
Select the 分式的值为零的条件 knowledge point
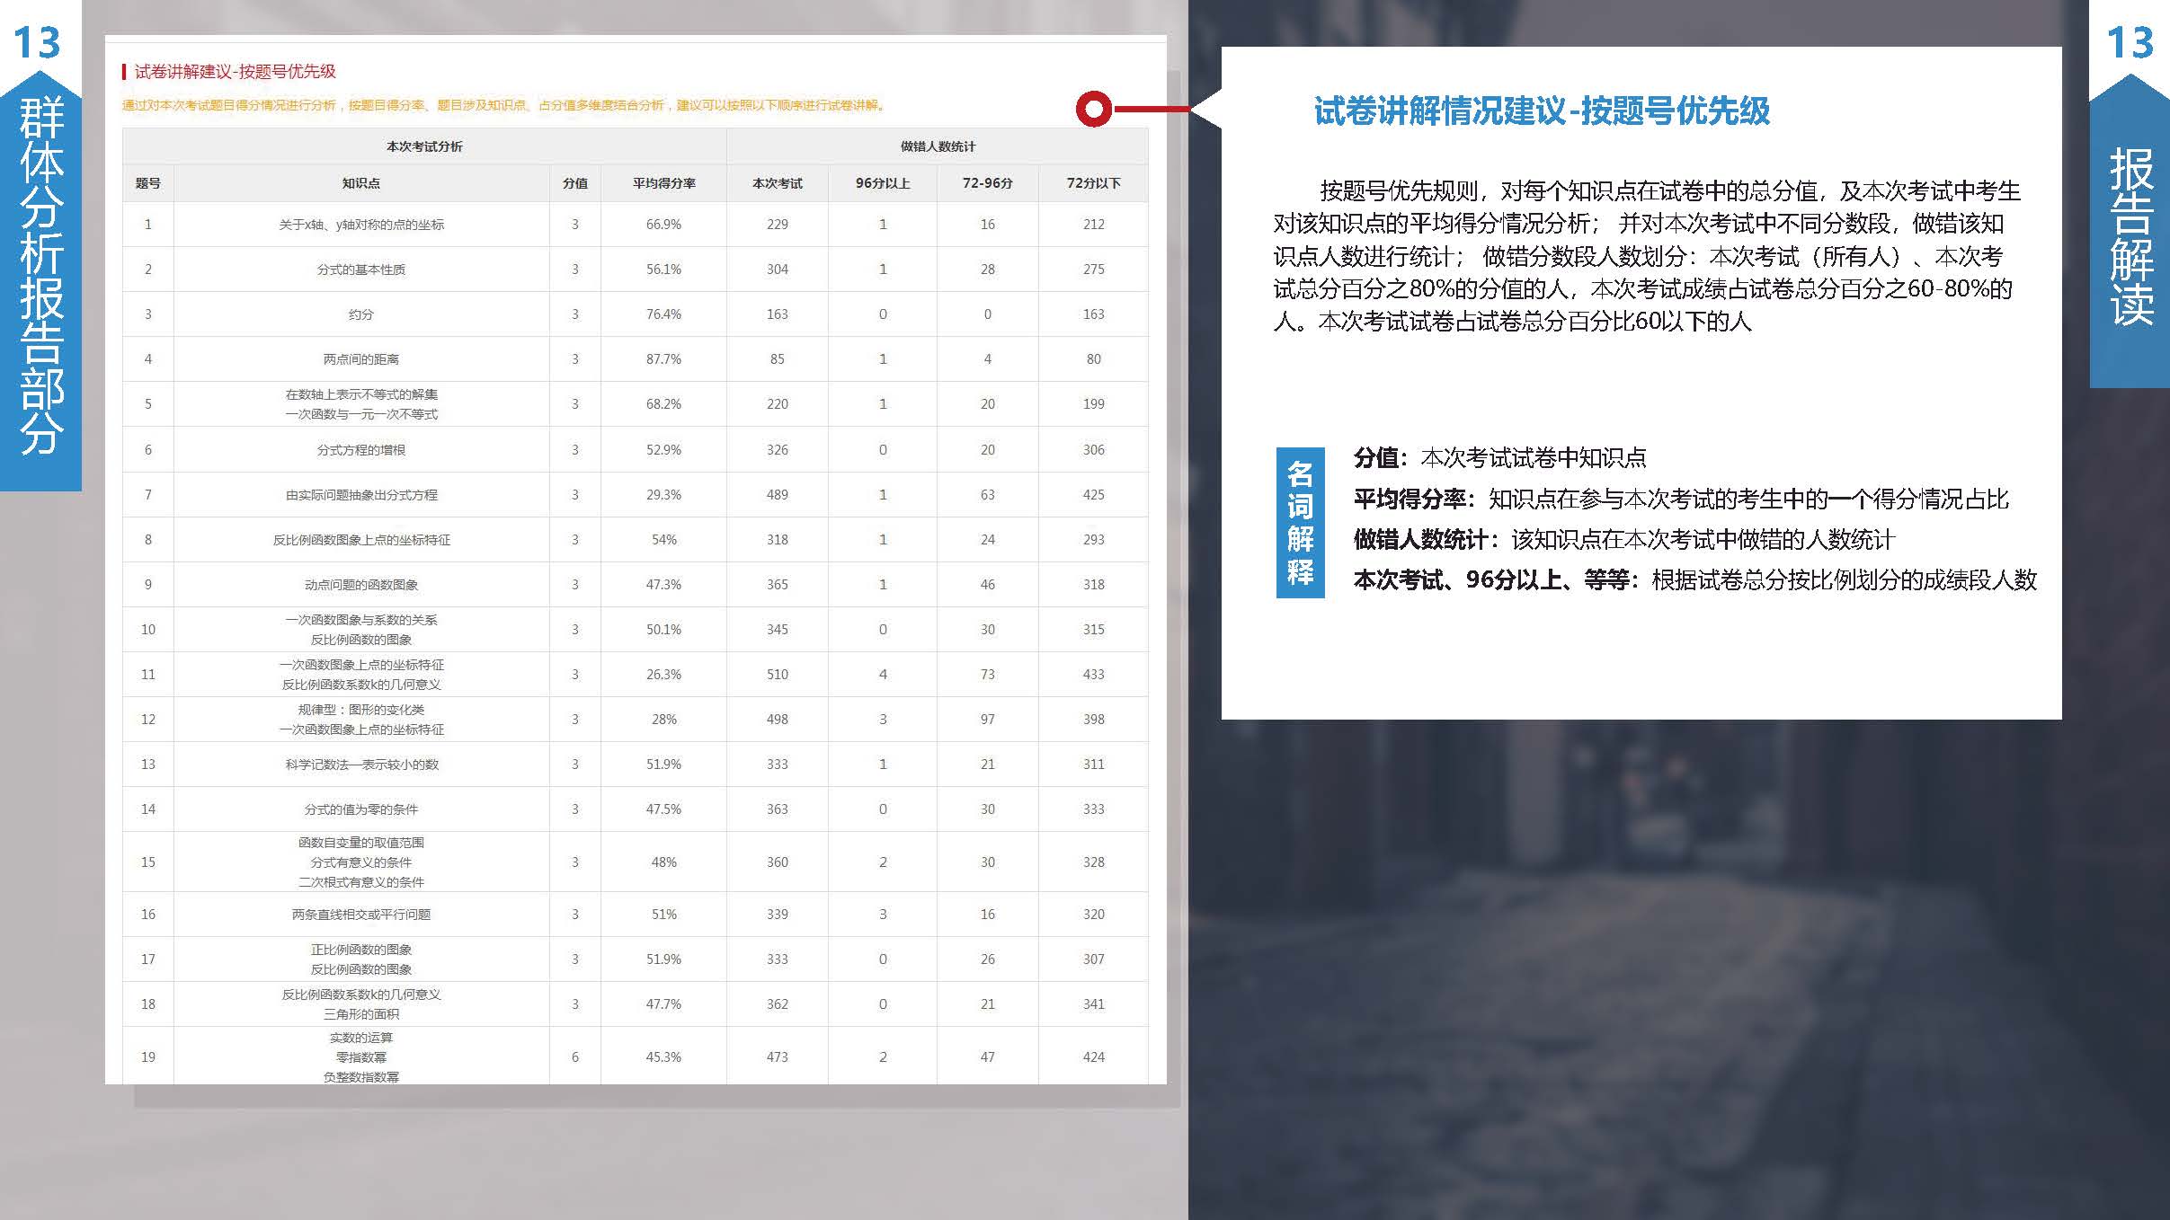pos(360,809)
